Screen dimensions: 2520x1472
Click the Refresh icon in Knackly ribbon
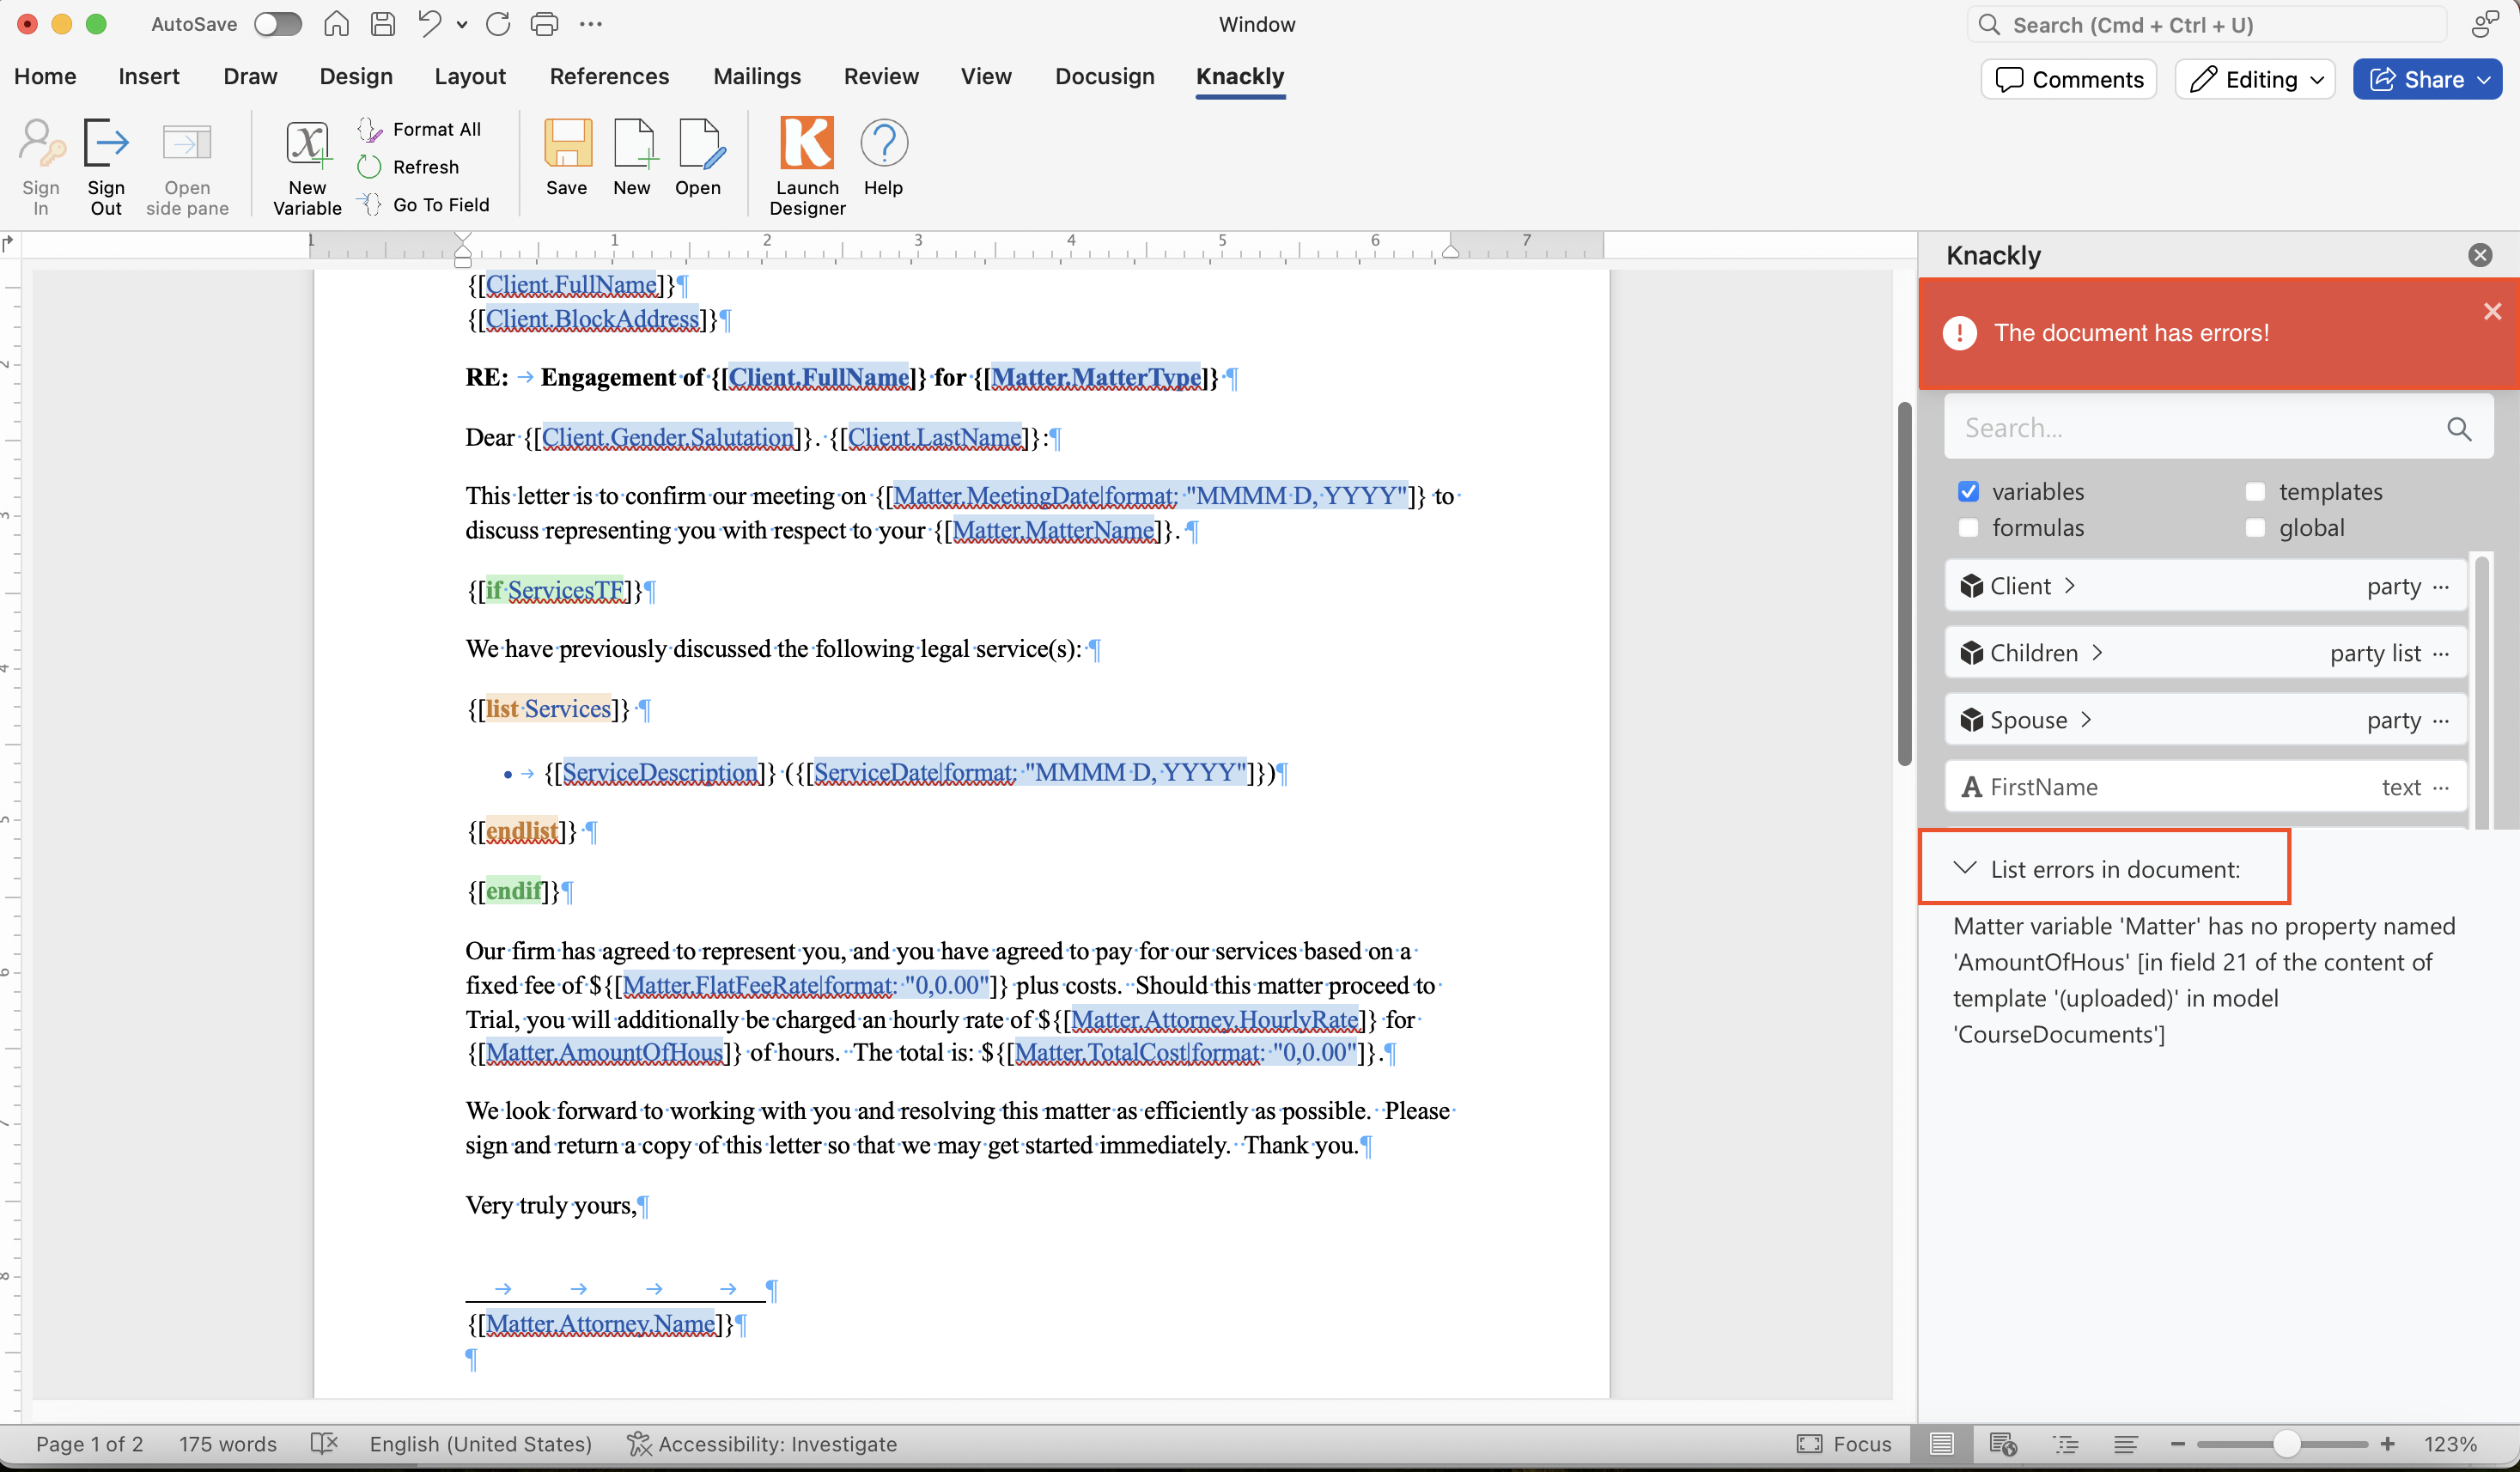click(371, 167)
